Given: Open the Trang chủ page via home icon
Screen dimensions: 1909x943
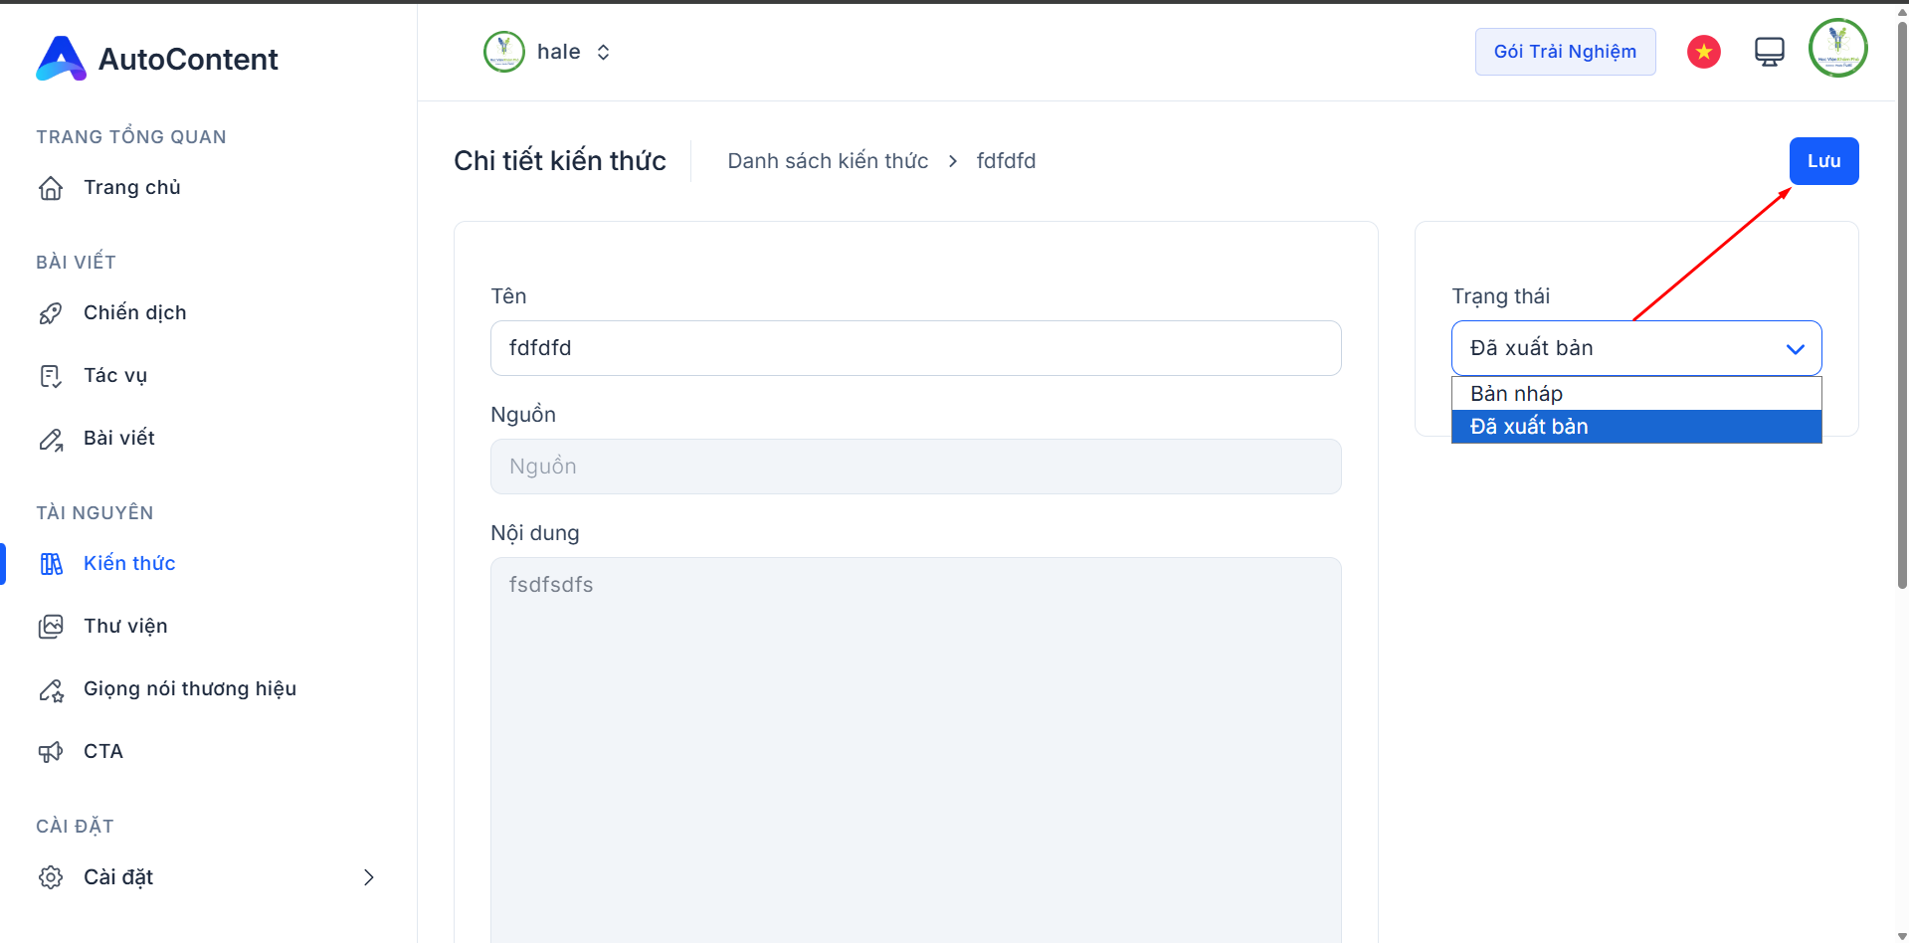Looking at the screenshot, I should [x=51, y=187].
